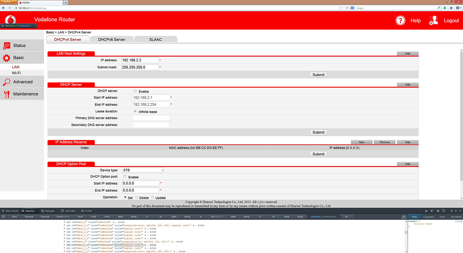The width and height of the screenshot is (463, 253).
Task: Click the form breadcrumb in Inspector
Action: (x=107, y=217)
